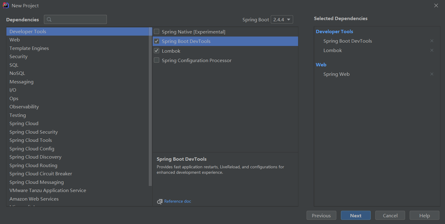Screen dimensions: 445x224
Task: Click the Reference doc search icon
Action: pyautogui.click(x=160, y=201)
